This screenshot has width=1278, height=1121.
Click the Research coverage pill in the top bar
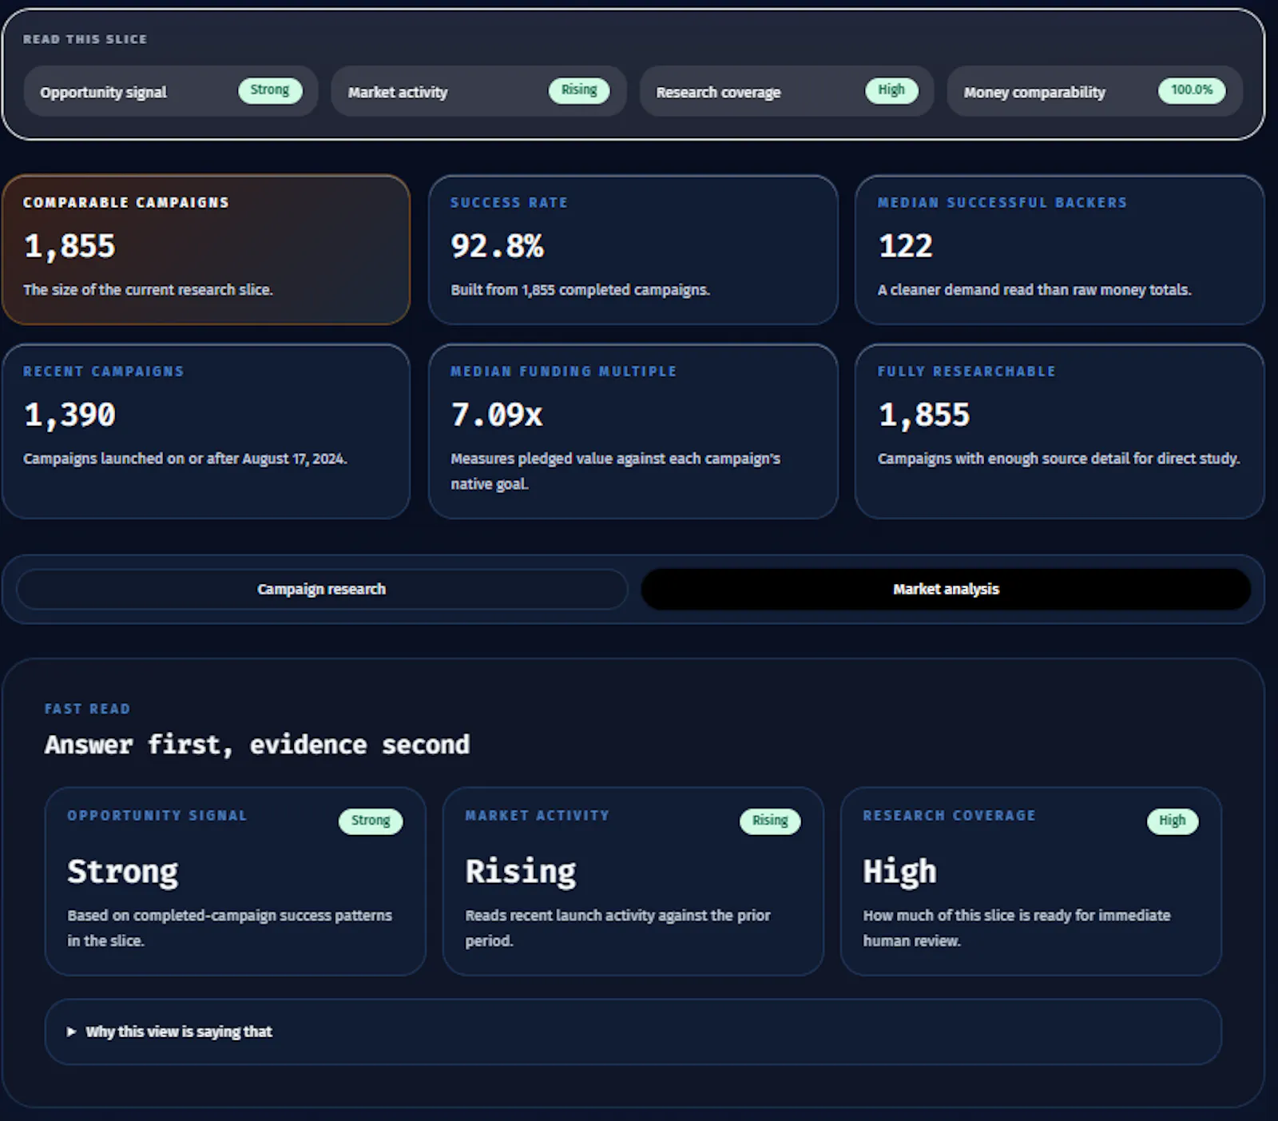(787, 91)
